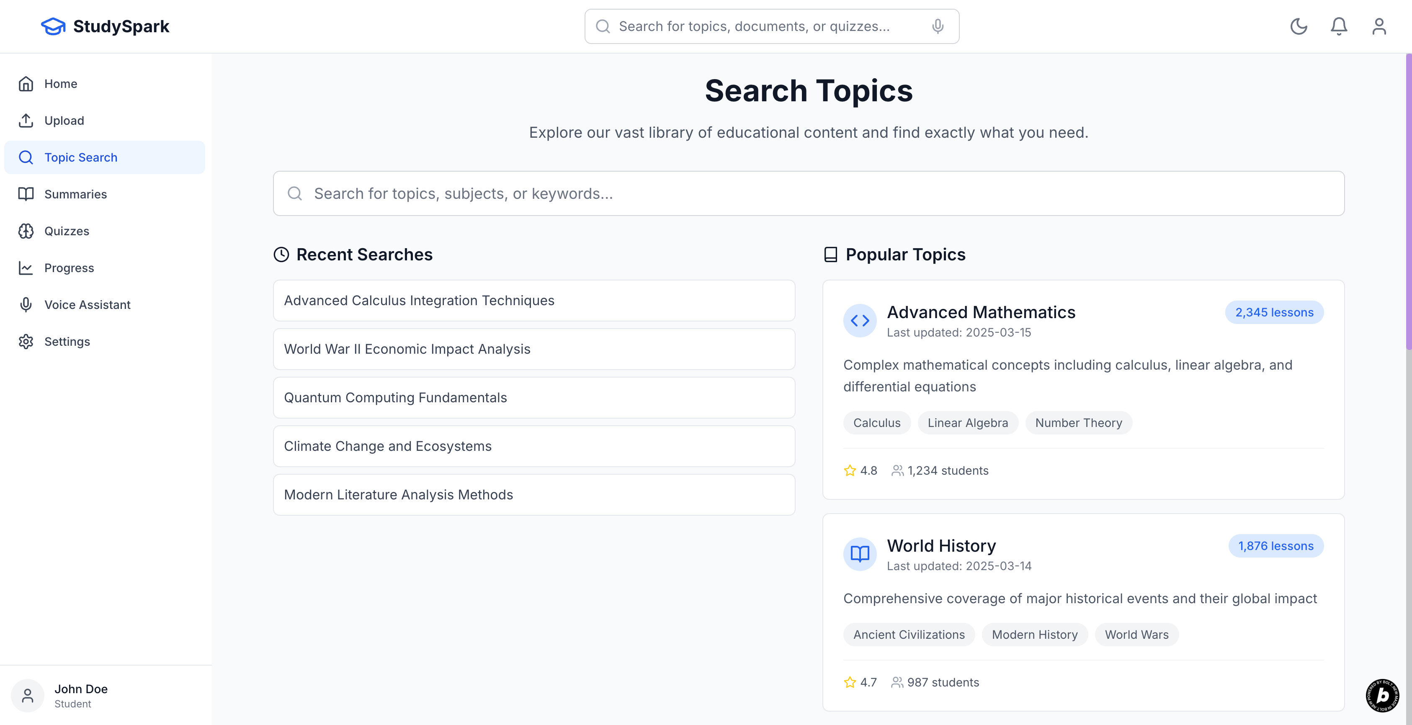Click the World Wars tag
Screen dimensions: 1412x725
[x=1136, y=634]
